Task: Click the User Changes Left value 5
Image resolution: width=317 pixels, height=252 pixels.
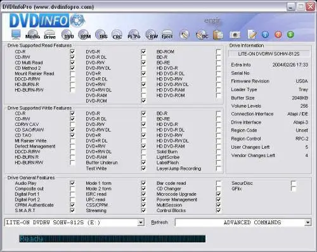Action: [307, 147]
